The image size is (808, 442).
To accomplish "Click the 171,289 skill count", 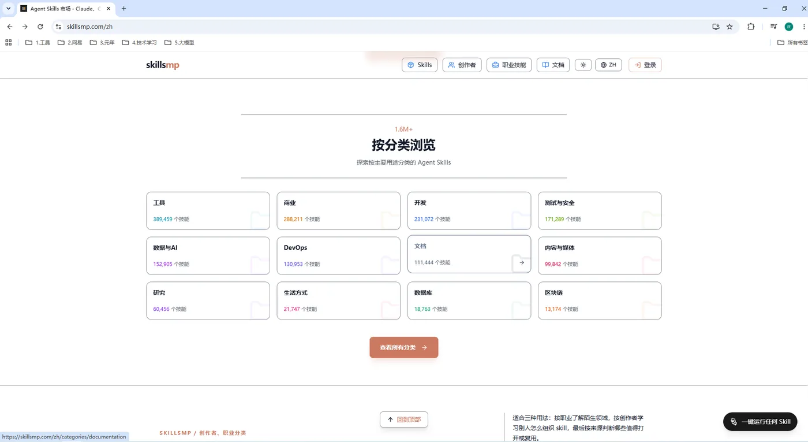I will point(555,220).
